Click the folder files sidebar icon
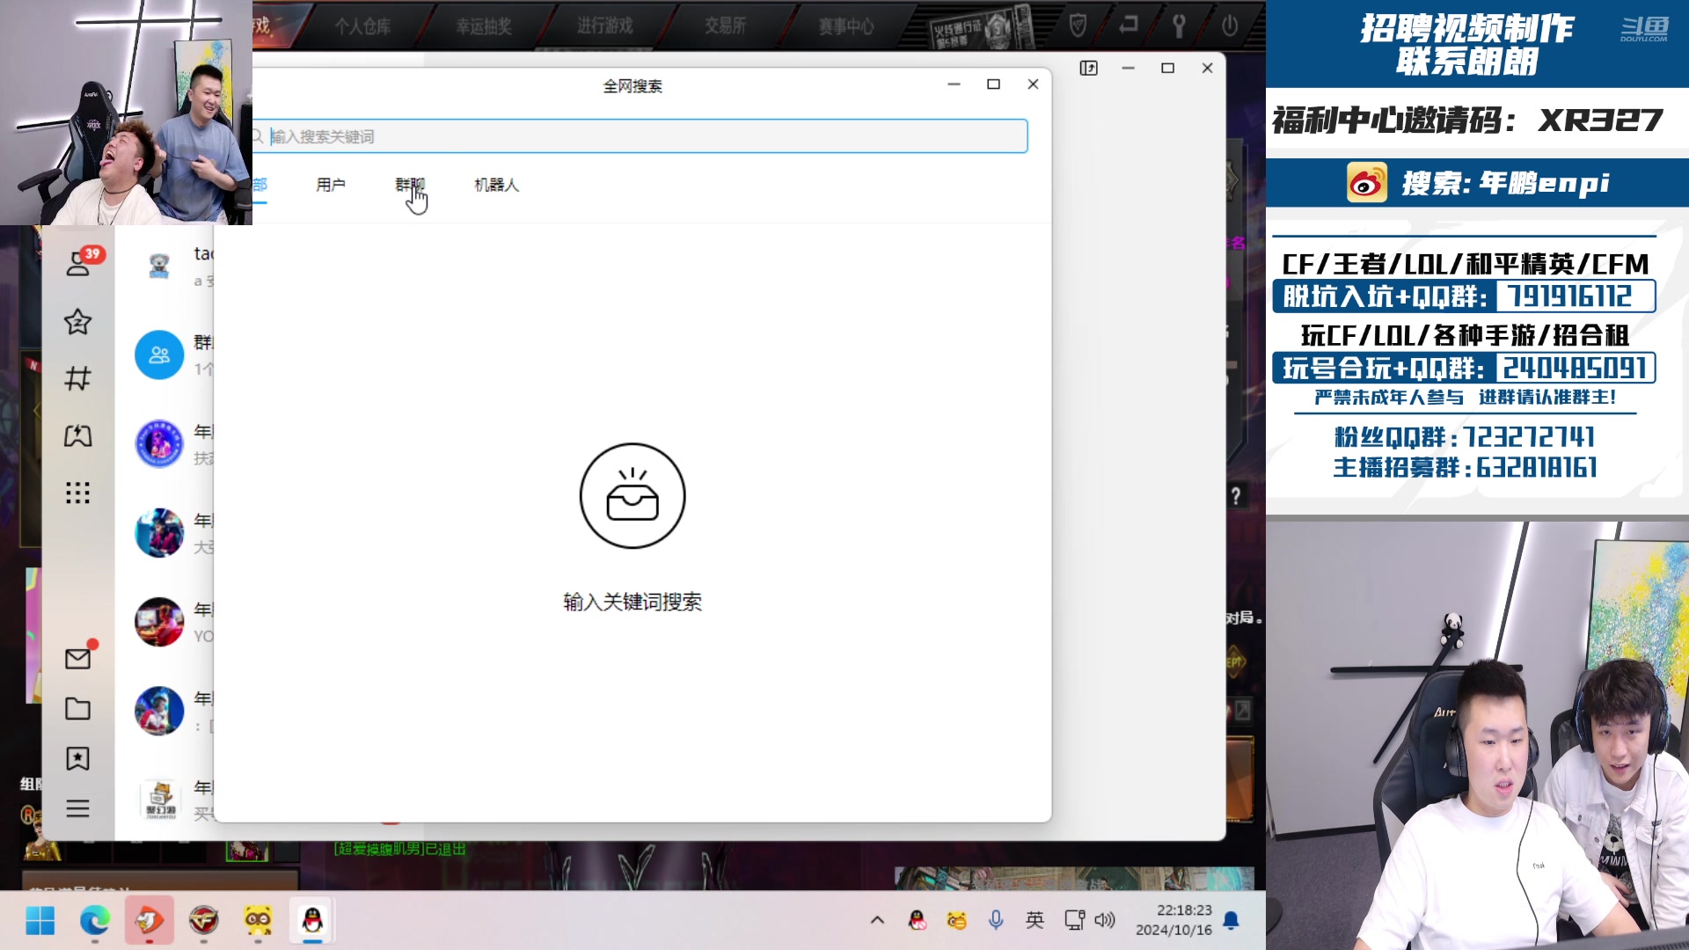The height and width of the screenshot is (950, 1689). [77, 709]
